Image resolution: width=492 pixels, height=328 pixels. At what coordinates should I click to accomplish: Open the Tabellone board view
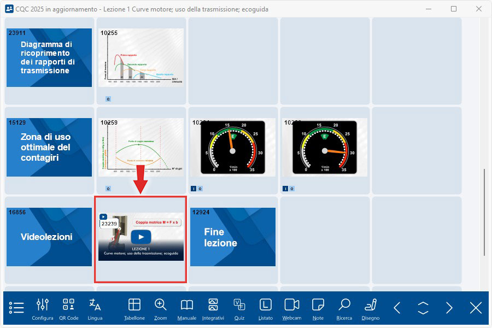click(x=134, y=308)
